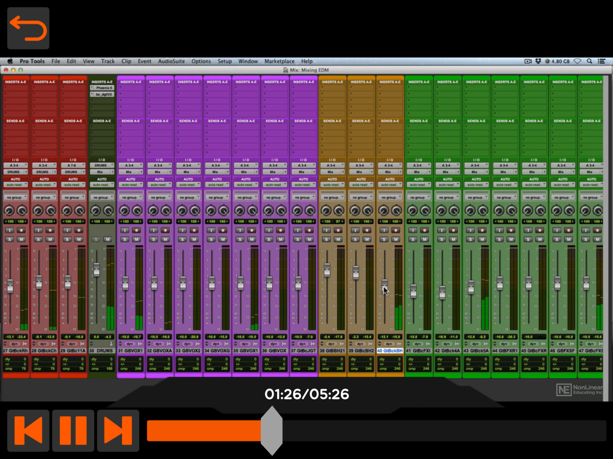Mute the 45 GtBcFXR track
The height and width of the screenshot is (459, 613).
pyautogui.click(x=540, y=239)
